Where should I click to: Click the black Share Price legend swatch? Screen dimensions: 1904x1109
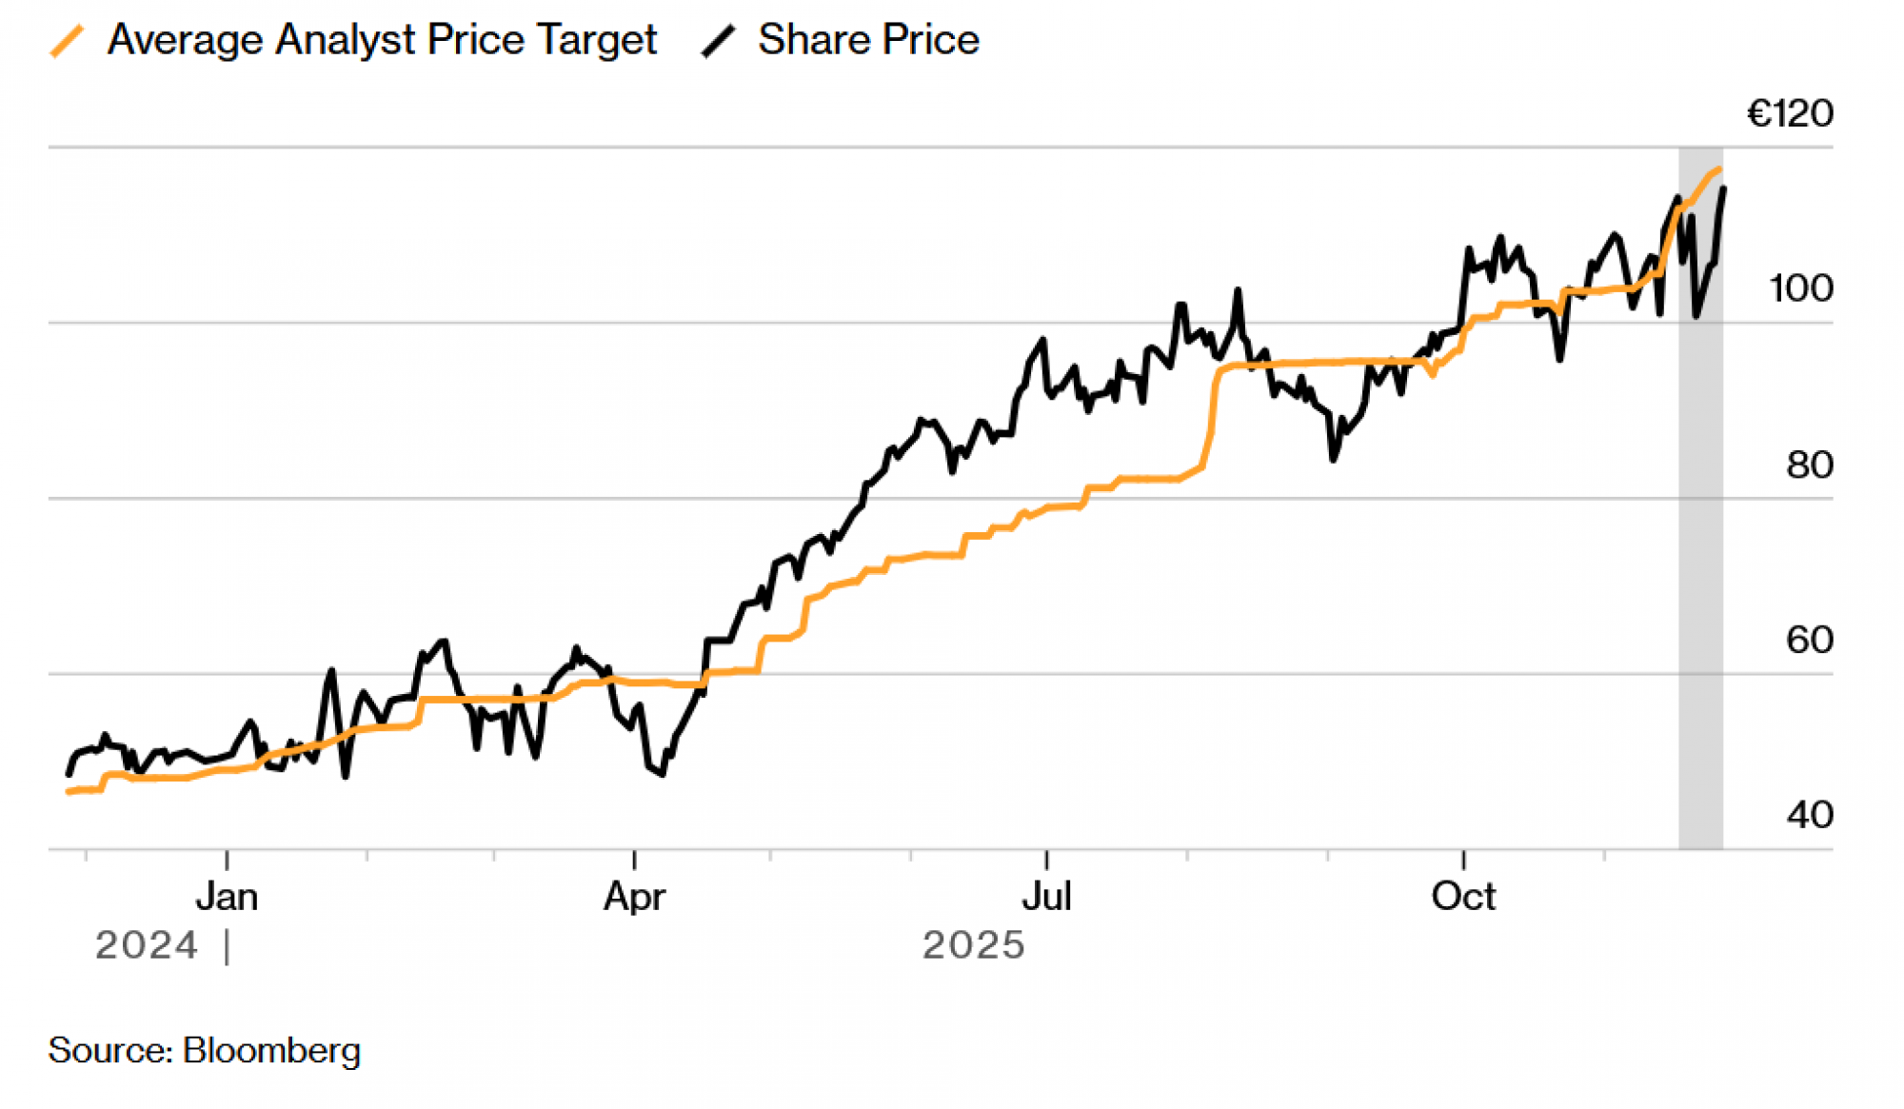[718, 41]
